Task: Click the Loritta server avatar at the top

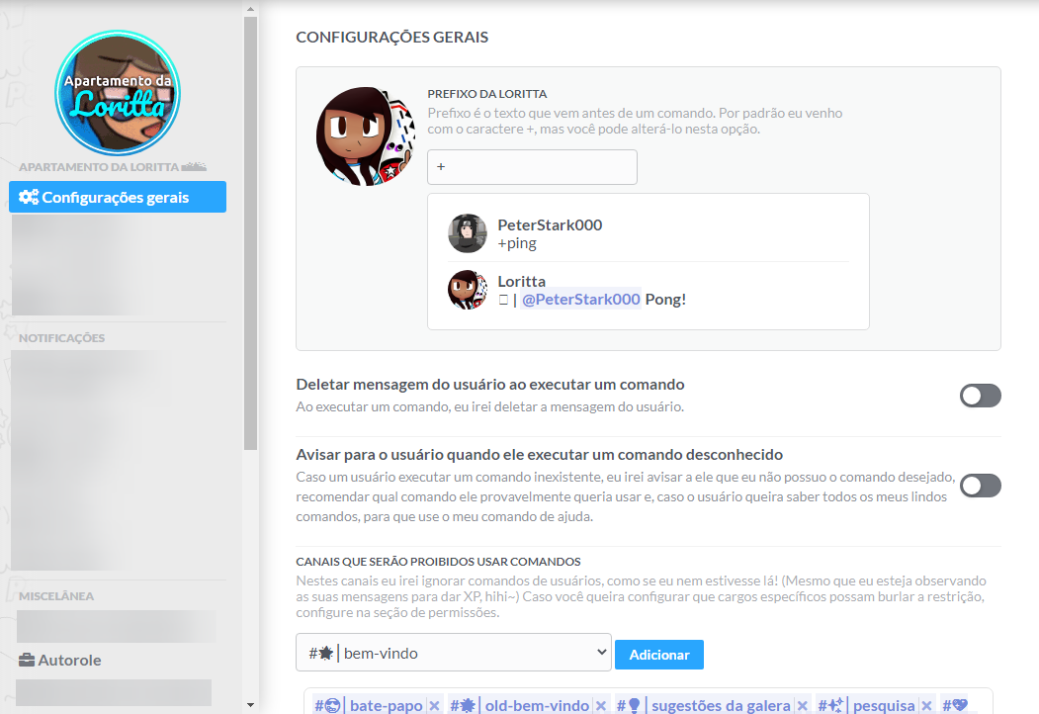Action: point(116,94)
